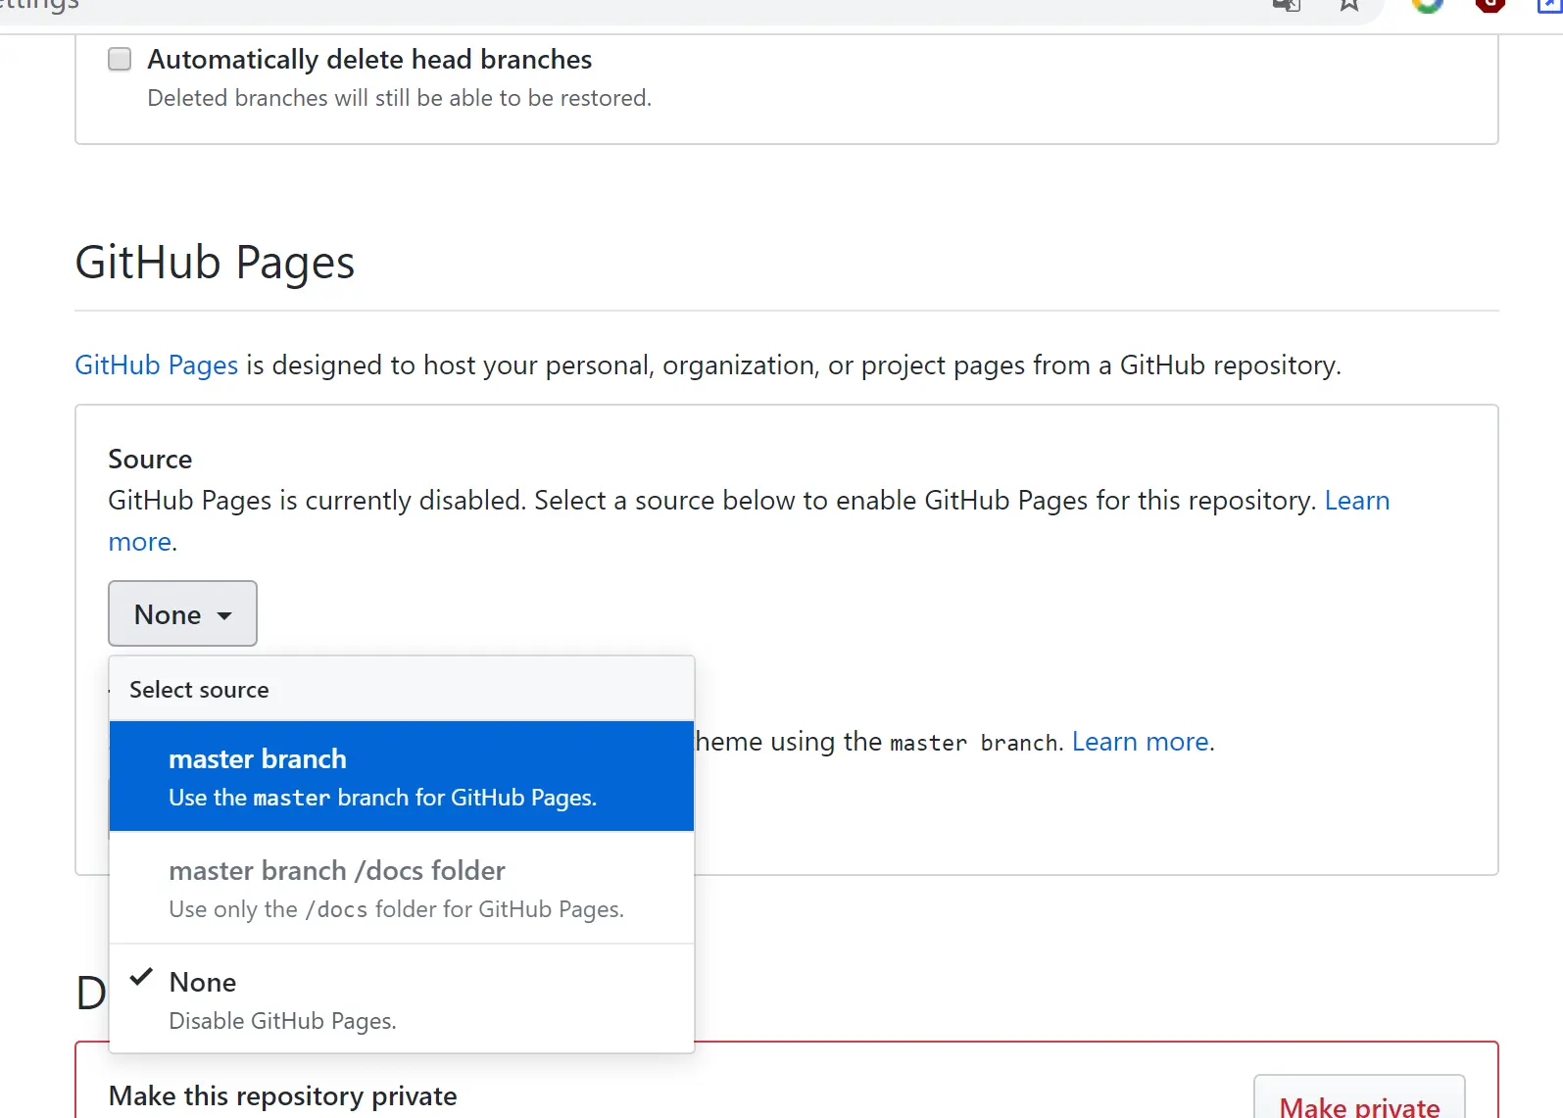This screenshot has width=1563, height=1118.
Task: Bookmark this page with the star icon
Action: click(x=1349, y=5)
